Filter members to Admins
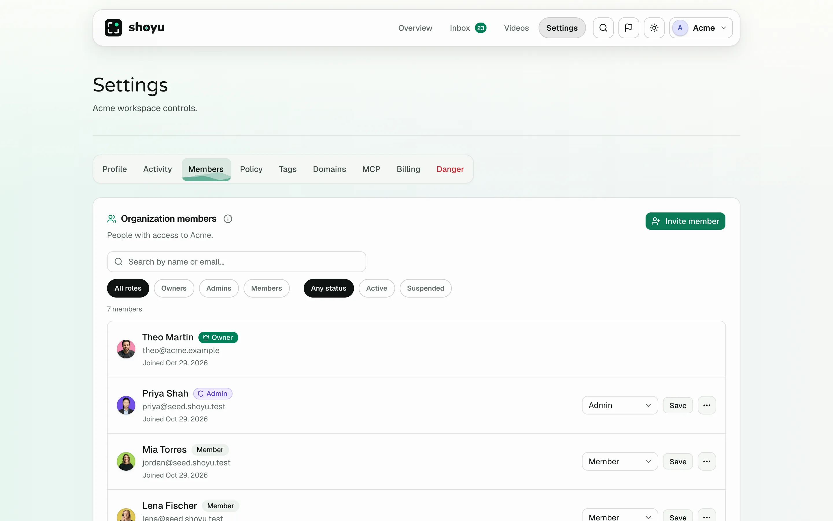This screenshot has height=521, width=833. (219, 288)
